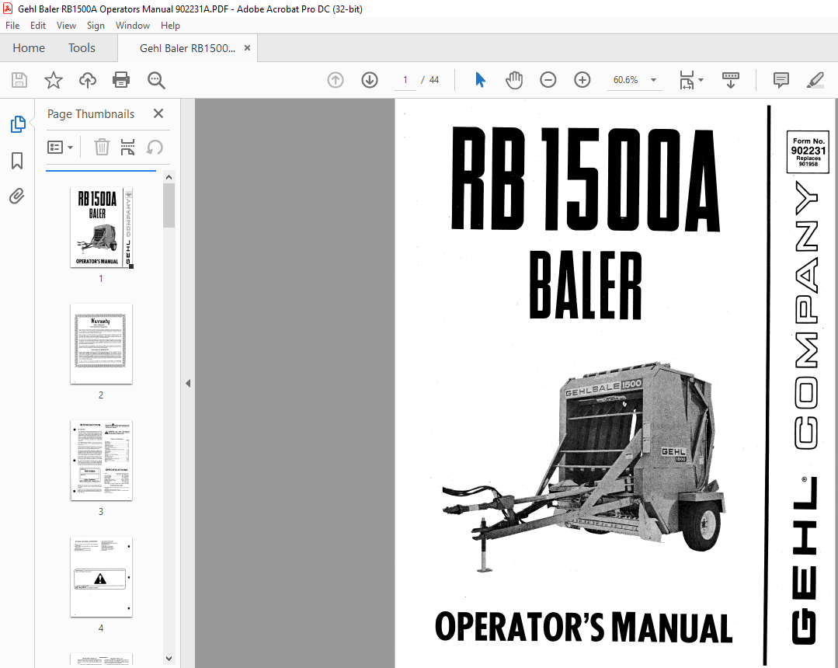This screenshot has width=838, height=668.
Task: Select page 1 thumbnail
Action: (101, 227)
